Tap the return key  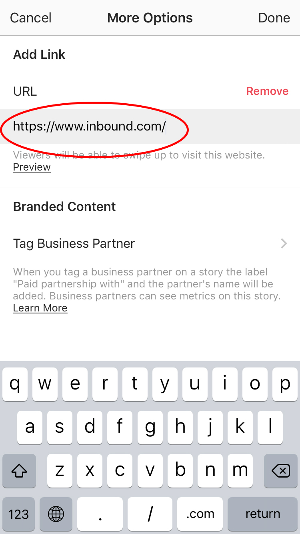coord(263,514)
